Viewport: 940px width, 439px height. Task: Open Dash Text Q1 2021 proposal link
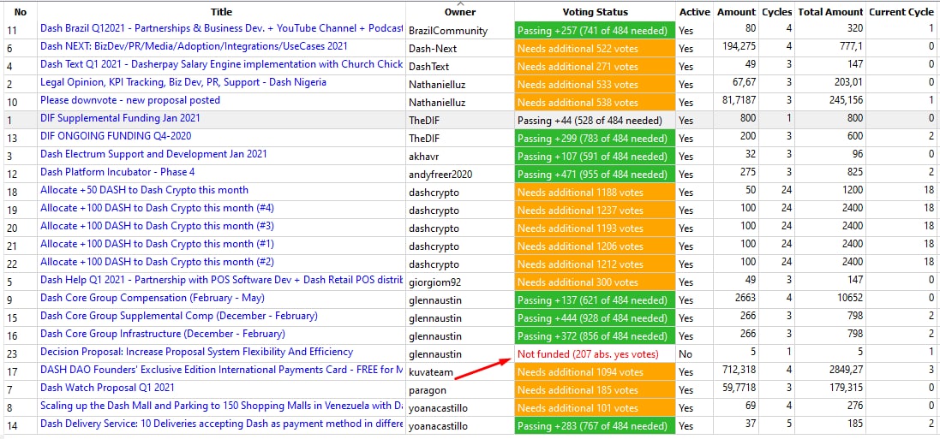tap(221, 64)
